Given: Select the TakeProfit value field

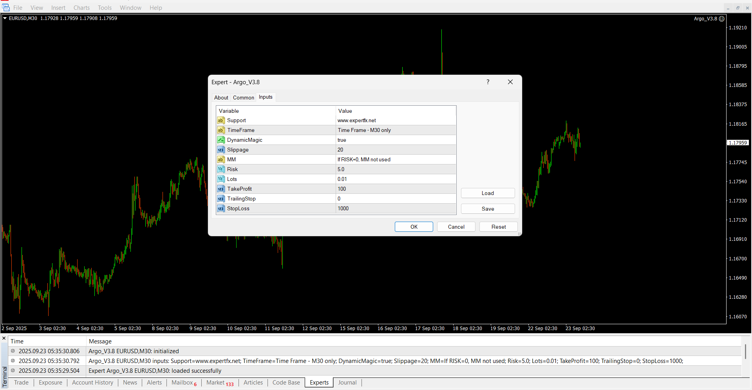Looking at the screenshot, I should [x=396, y=189].
